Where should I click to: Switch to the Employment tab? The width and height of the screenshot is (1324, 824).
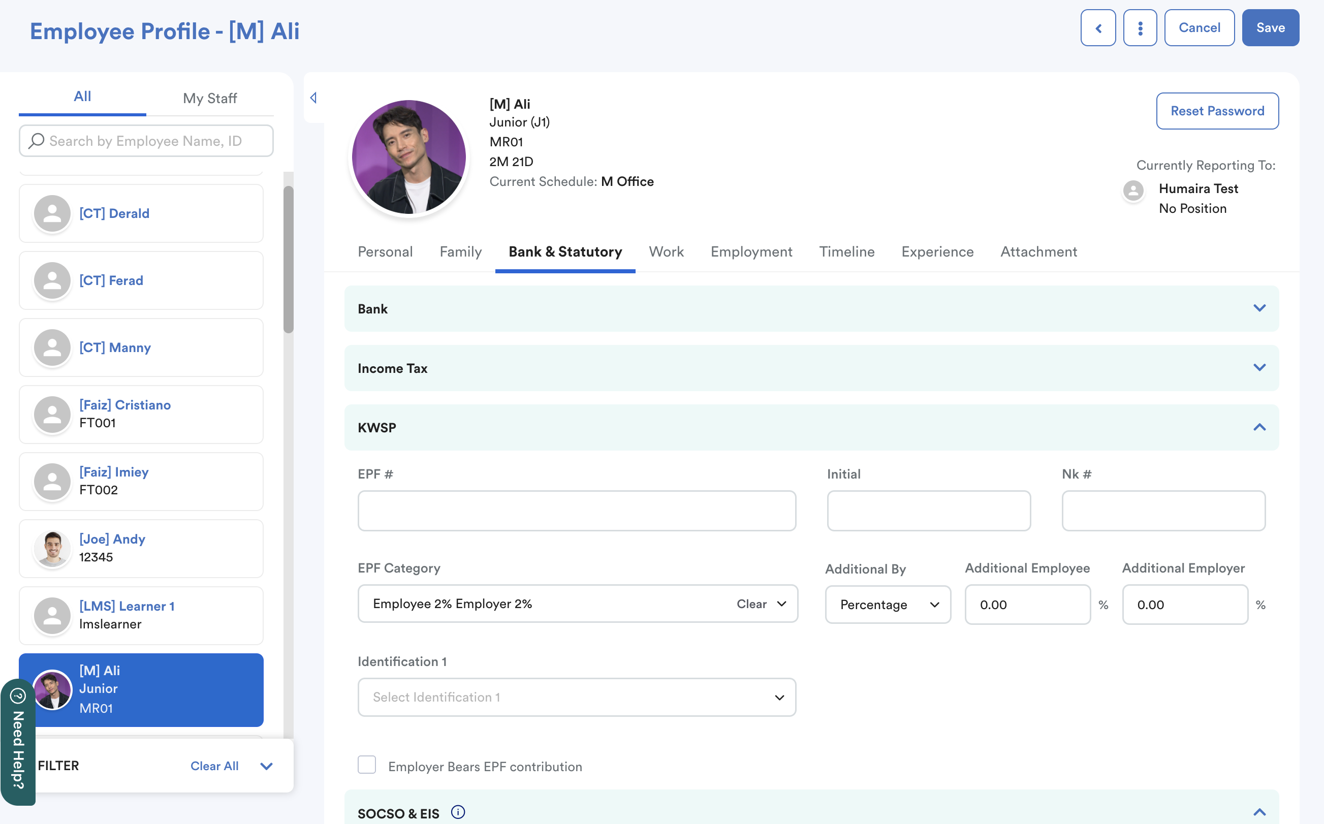tap(751, 252)
